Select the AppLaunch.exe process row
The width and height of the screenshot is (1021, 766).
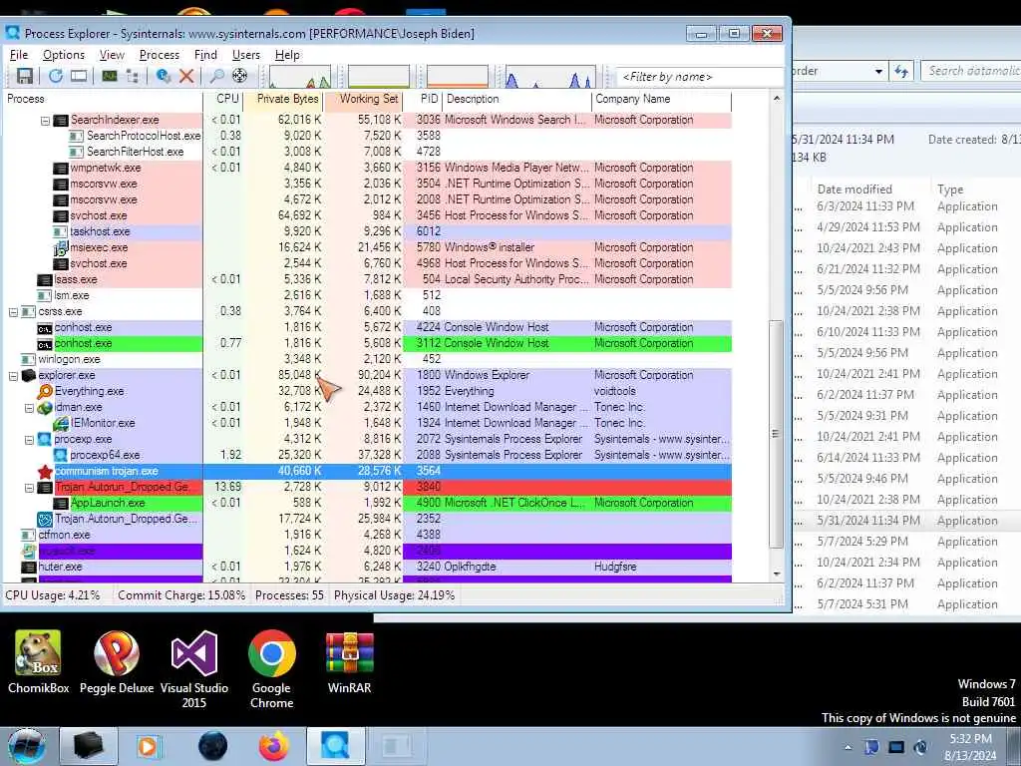(368, 503)
